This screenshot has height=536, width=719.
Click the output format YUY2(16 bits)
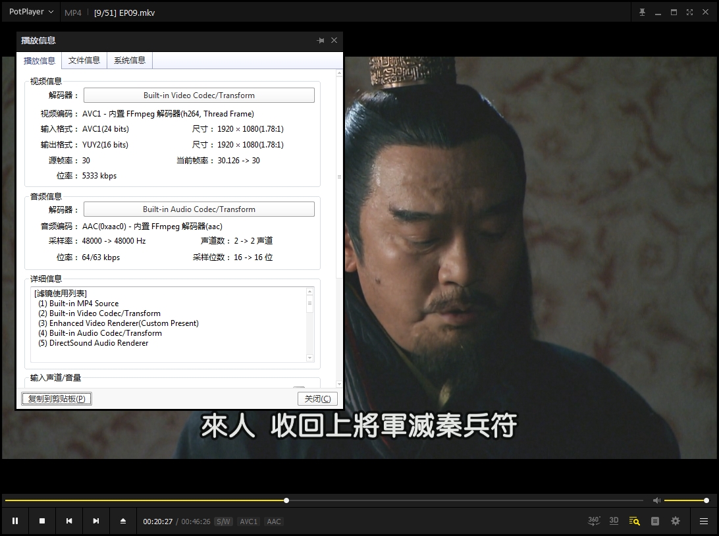pyautogui.click(x=105, y=144)
